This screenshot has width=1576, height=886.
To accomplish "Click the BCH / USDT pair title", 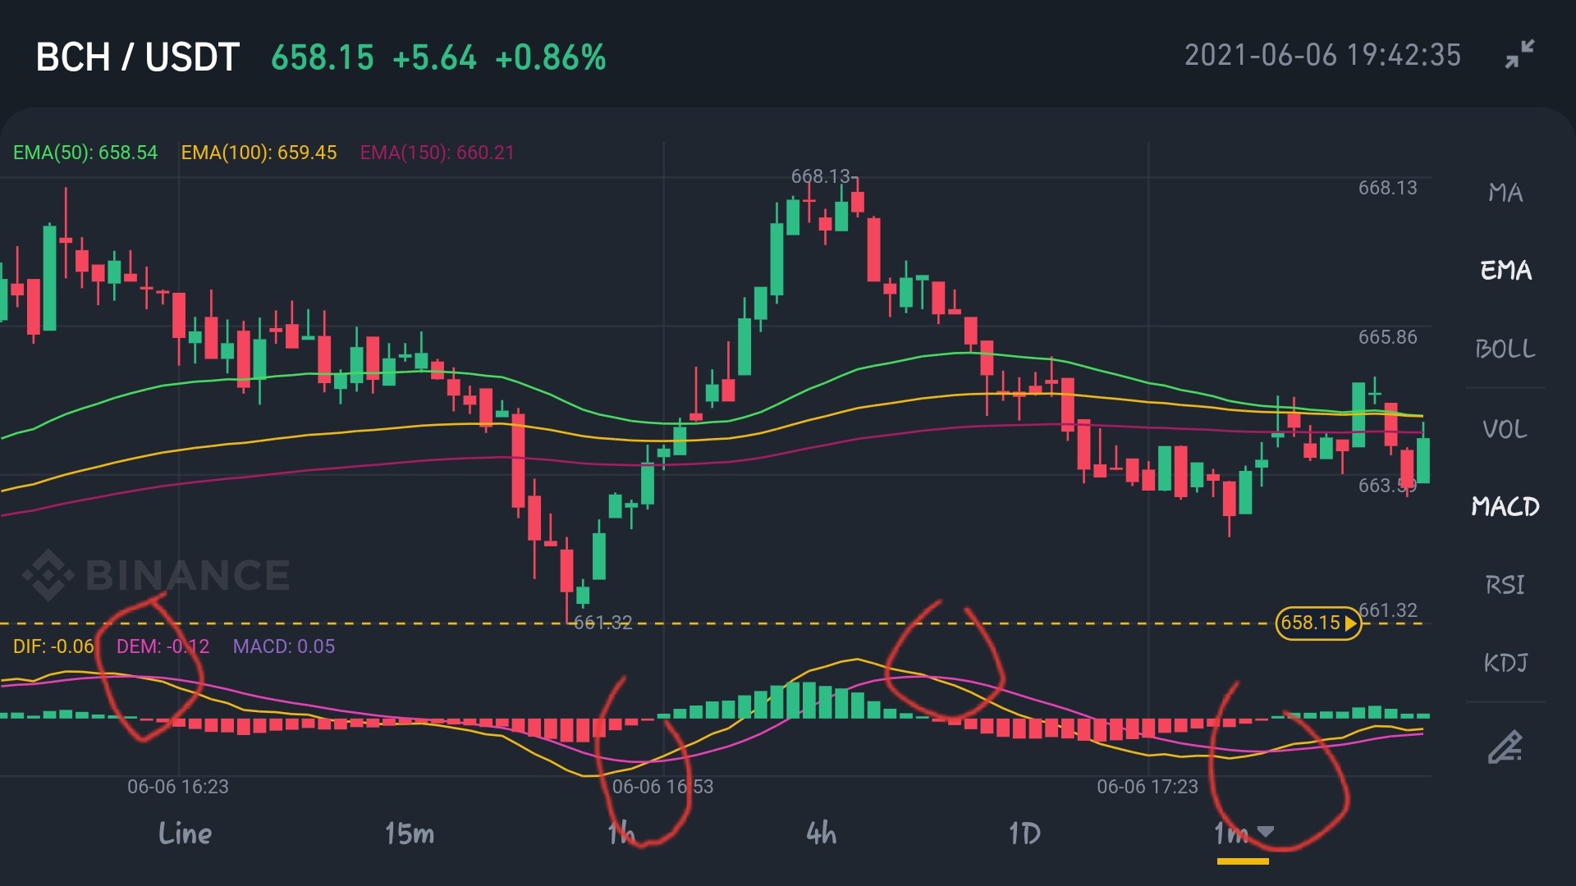I will (137, 57).
